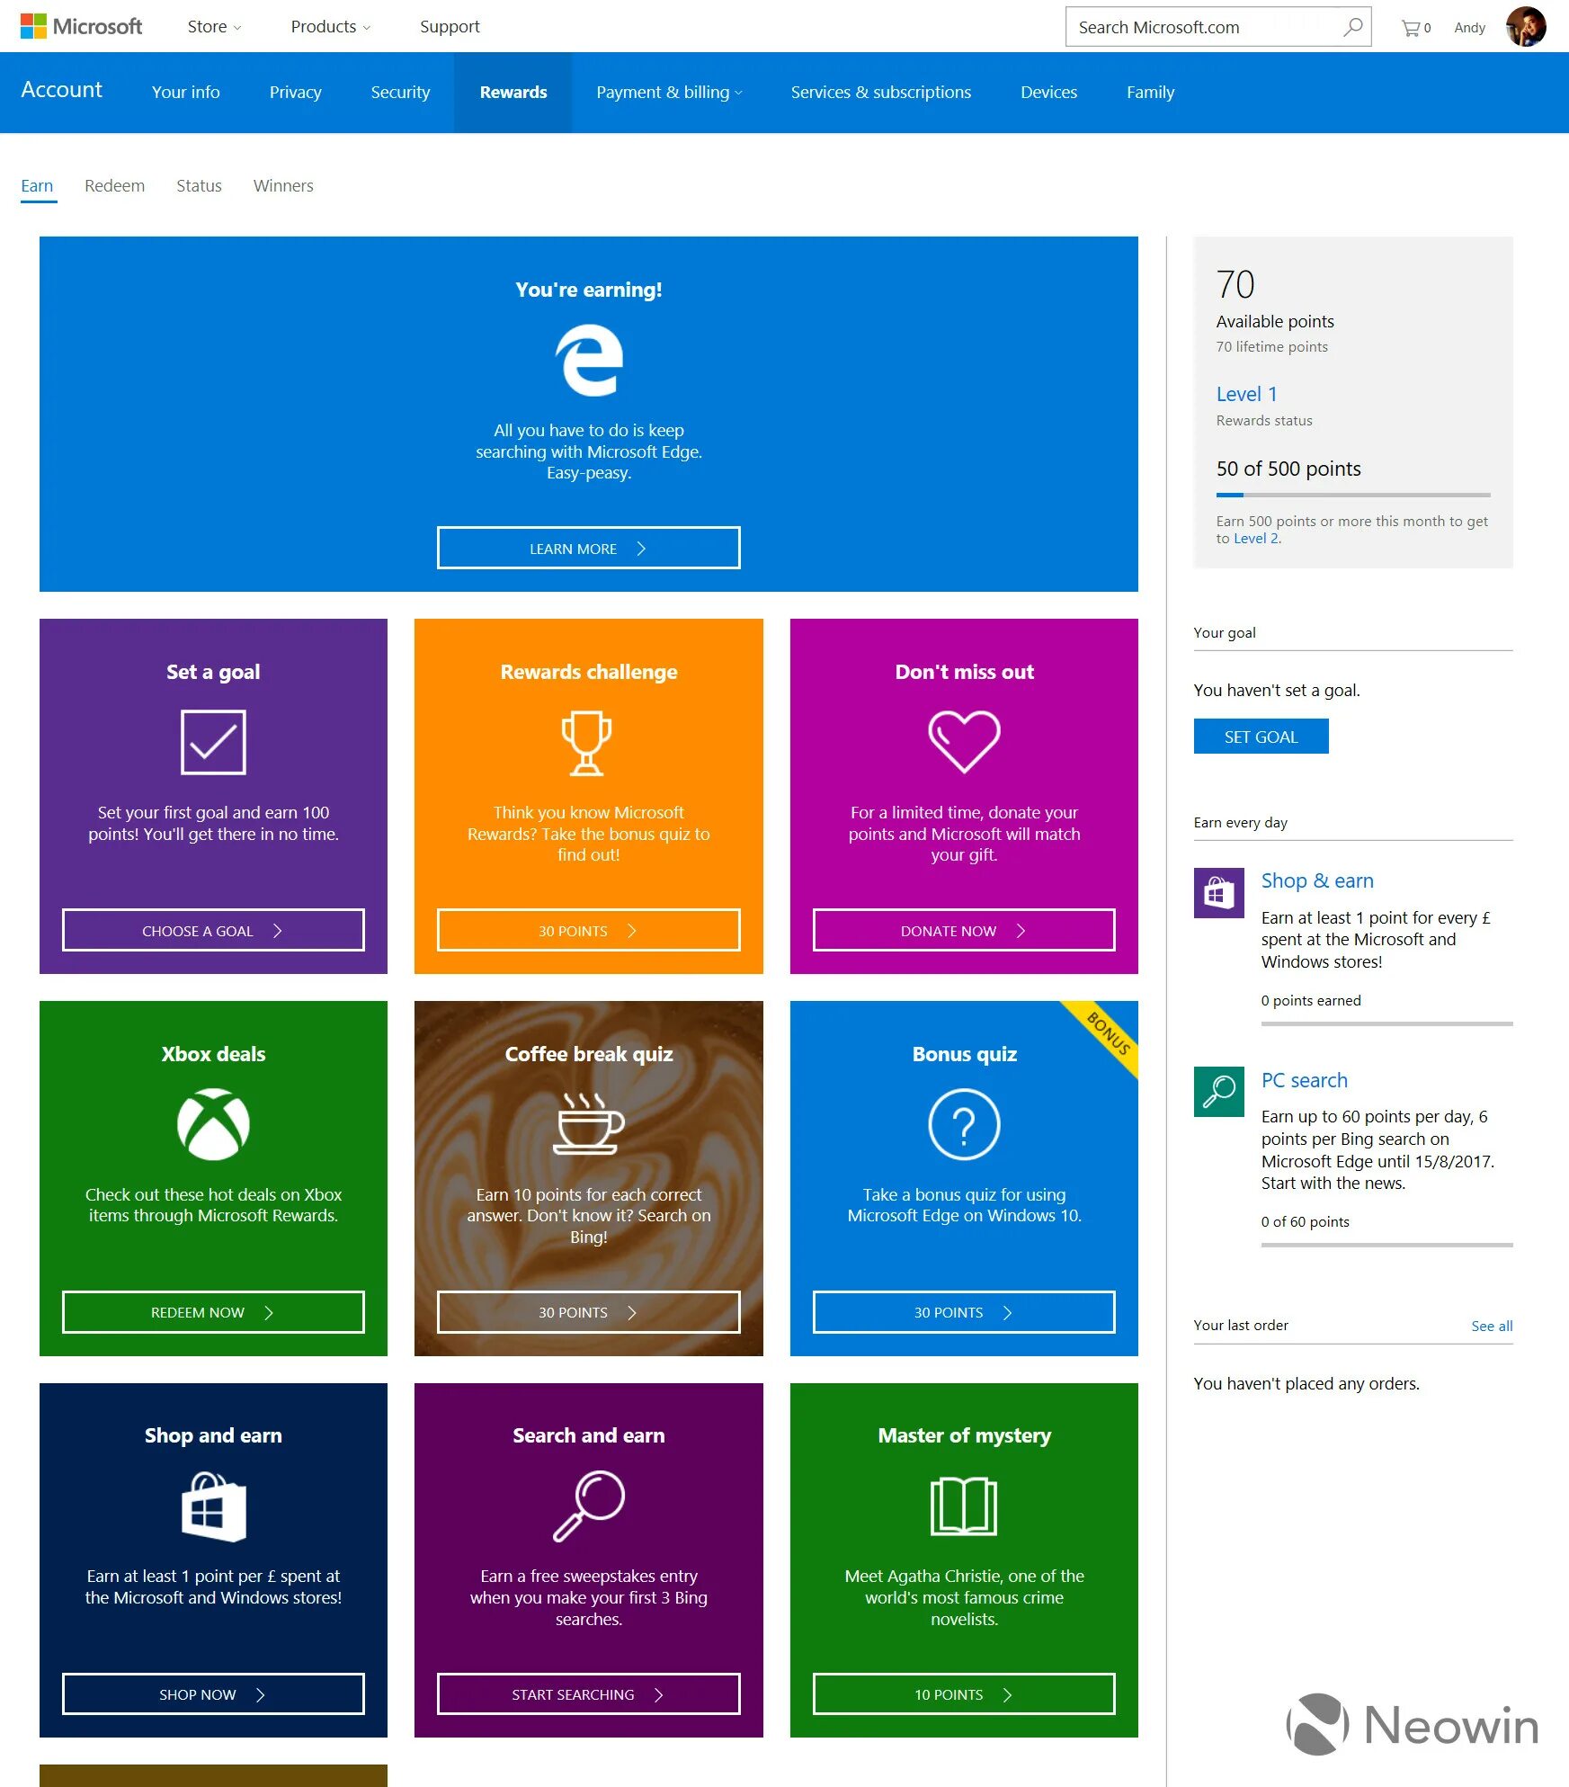Click the REDEEM NOW button
This screenshot has height=1787, width=1569.
click(213, 1313)
